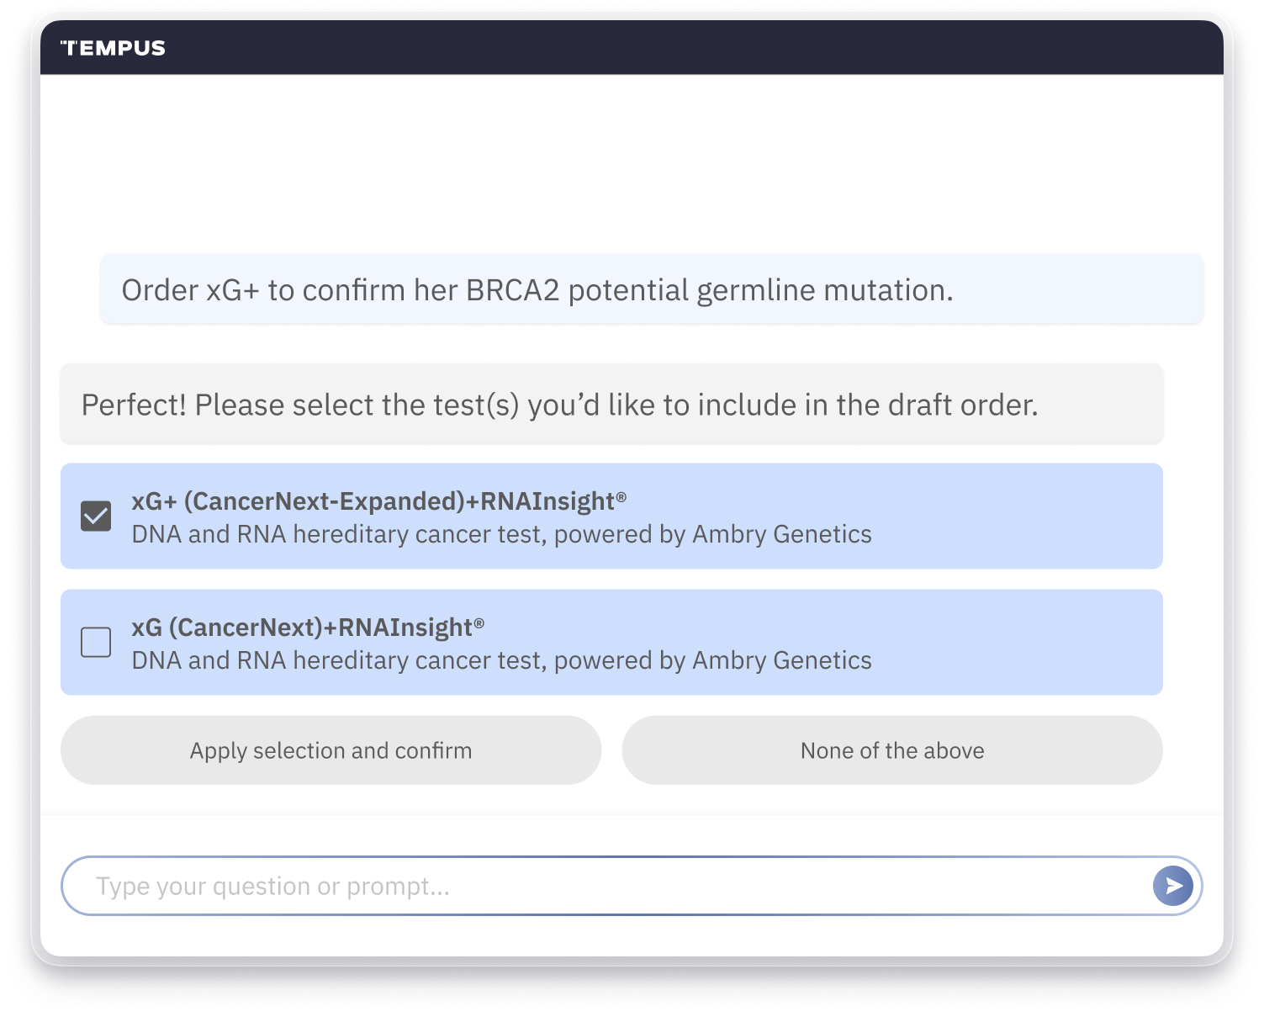Click the 'Perfect! Please select the test(s)' message

tap(611, 405)
